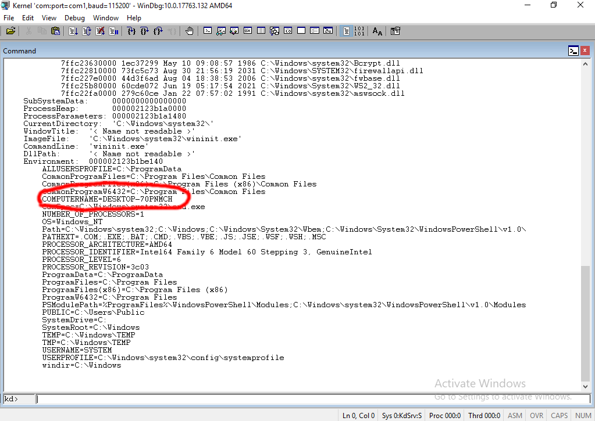Open the Debug menu
This screenshot has height=421, width=595.
74,18
